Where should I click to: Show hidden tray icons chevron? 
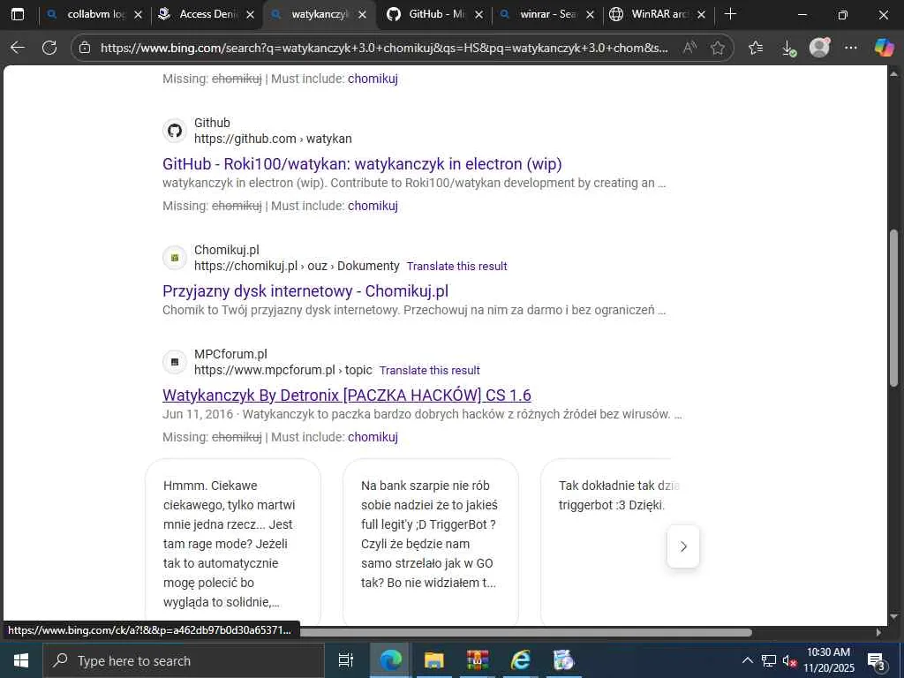[747, 660]
